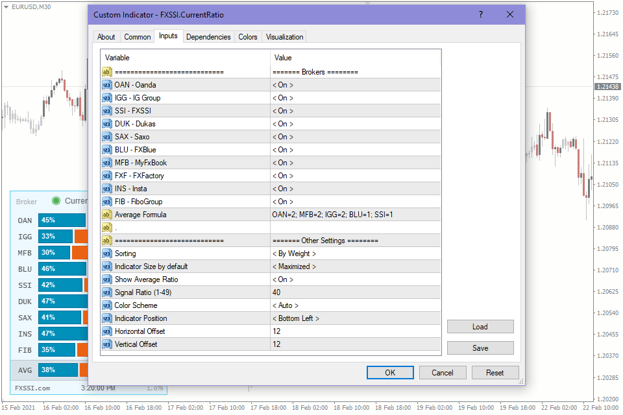Open INS - Insta On value selector

283,189
